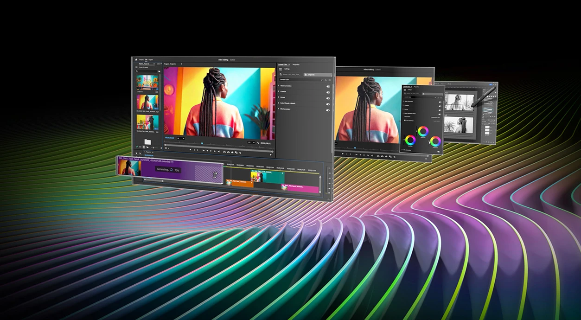This screenshot has width=581, height=320.
Task: Click the Export Frame camera icon in the second window
Action: click(386, 156)
